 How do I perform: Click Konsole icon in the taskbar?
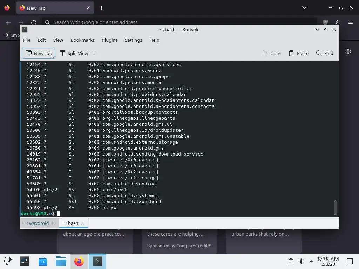(97, 261)
